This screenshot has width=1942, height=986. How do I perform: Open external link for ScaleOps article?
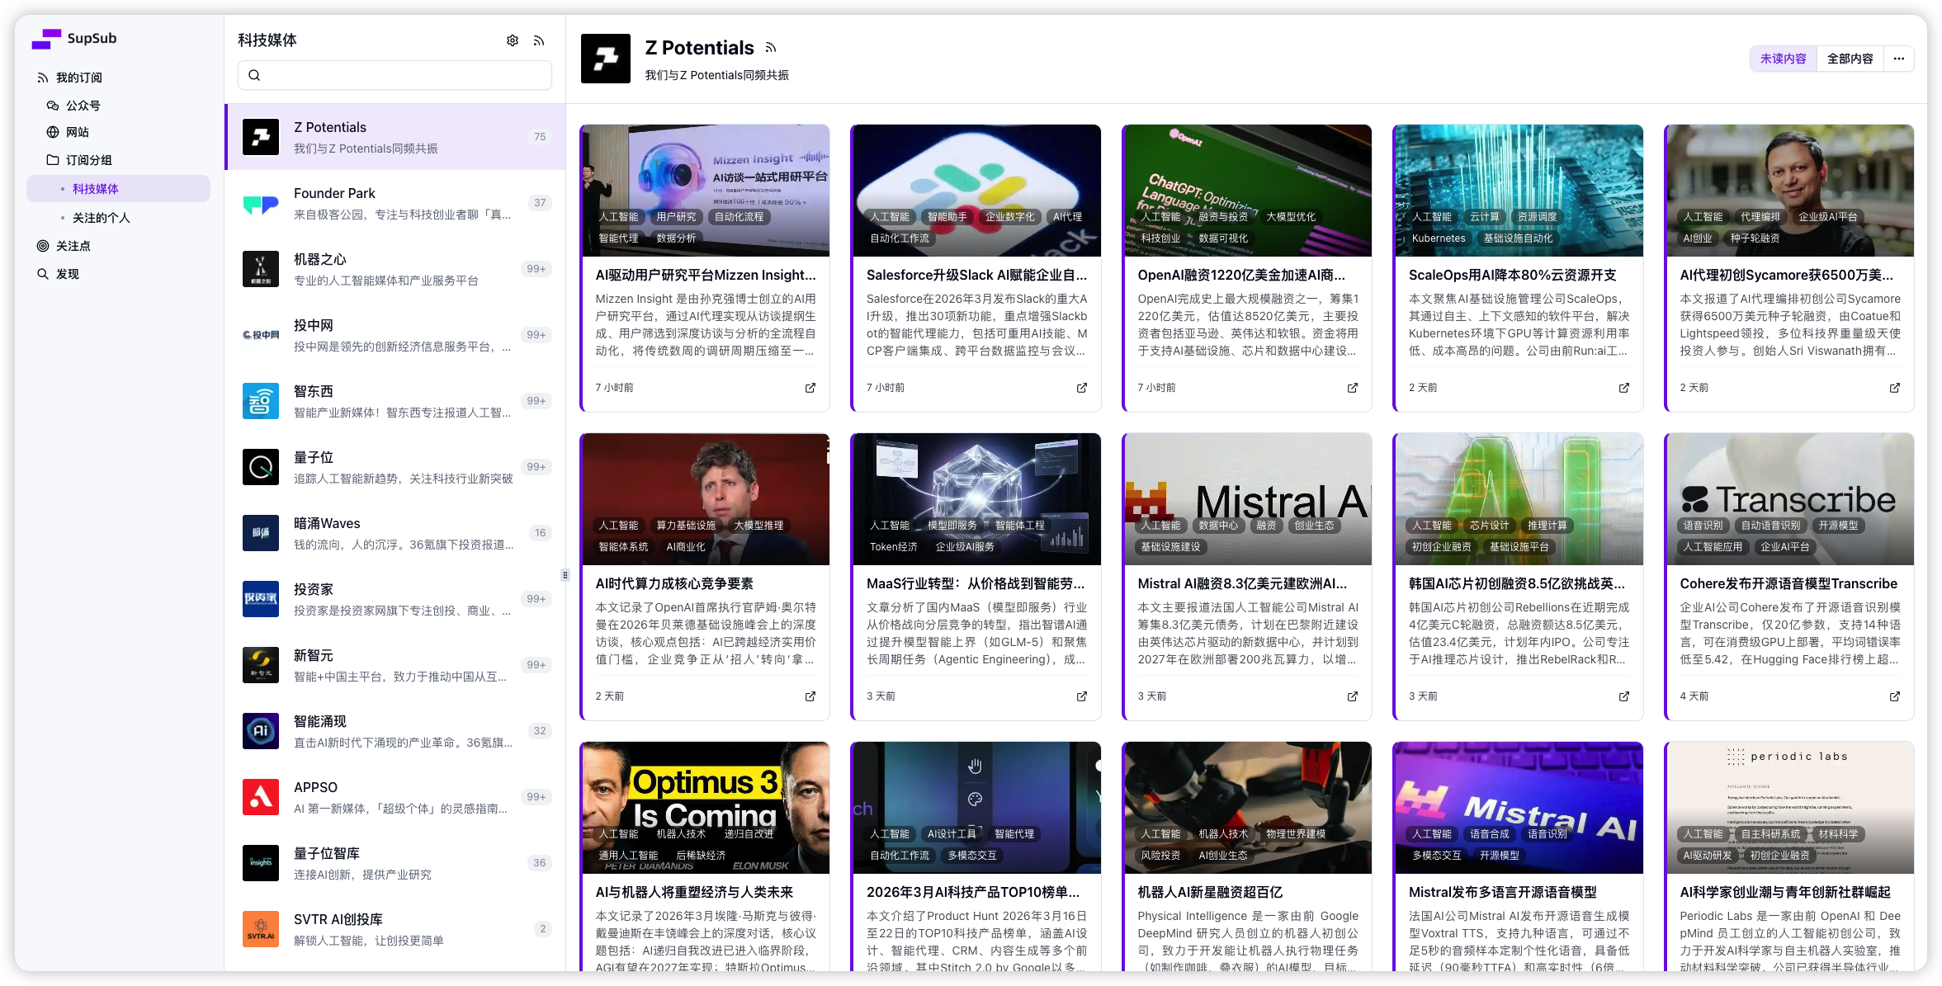(x=1624, y=388)
